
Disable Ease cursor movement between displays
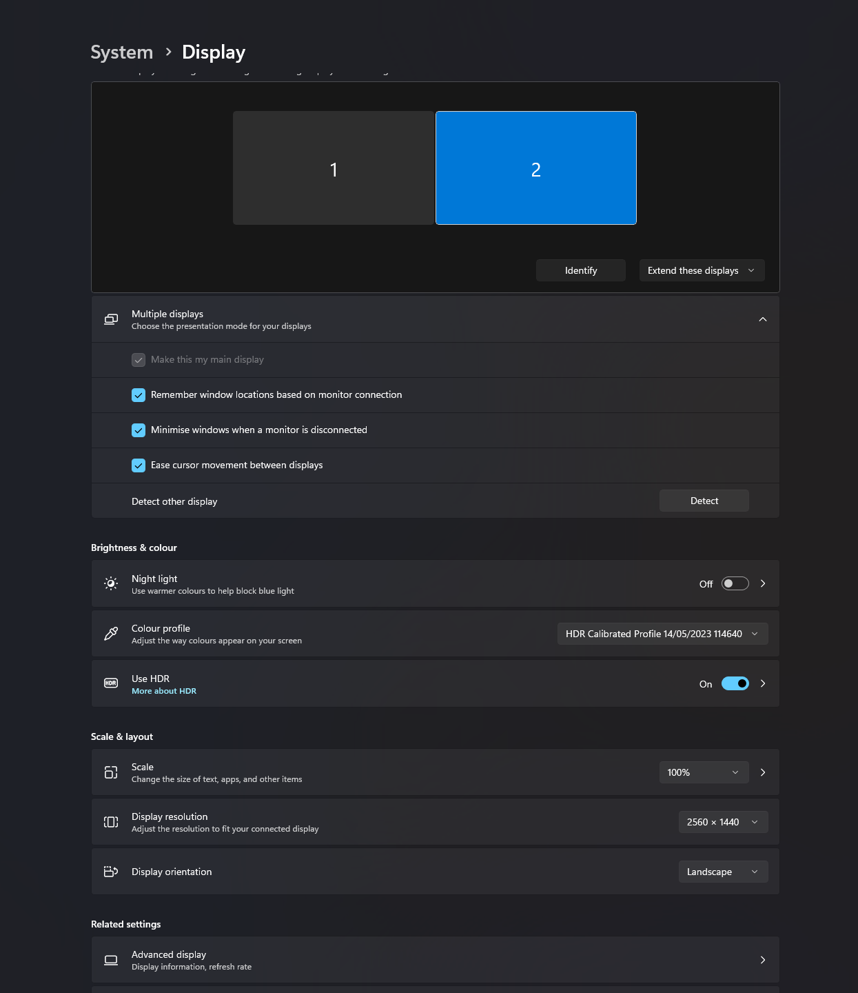click(x=139, y=465)
